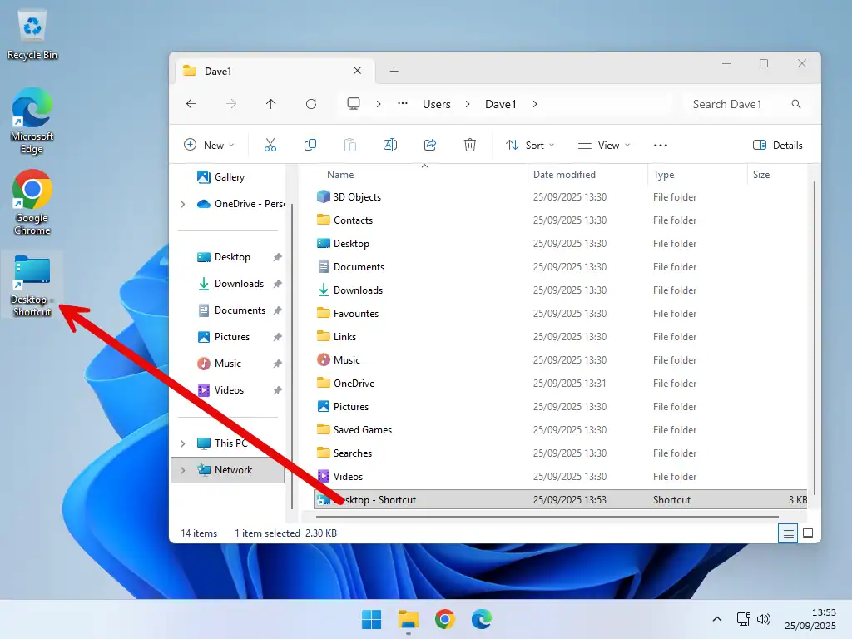852x639 pixels.
Task: Launch Edge from the taskbar
Action: [x=482, y=619]
